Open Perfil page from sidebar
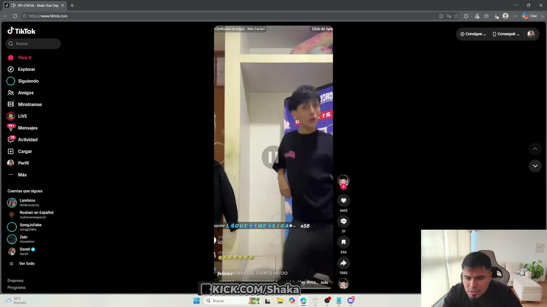547x307 pixels. (x=18, y=163)
